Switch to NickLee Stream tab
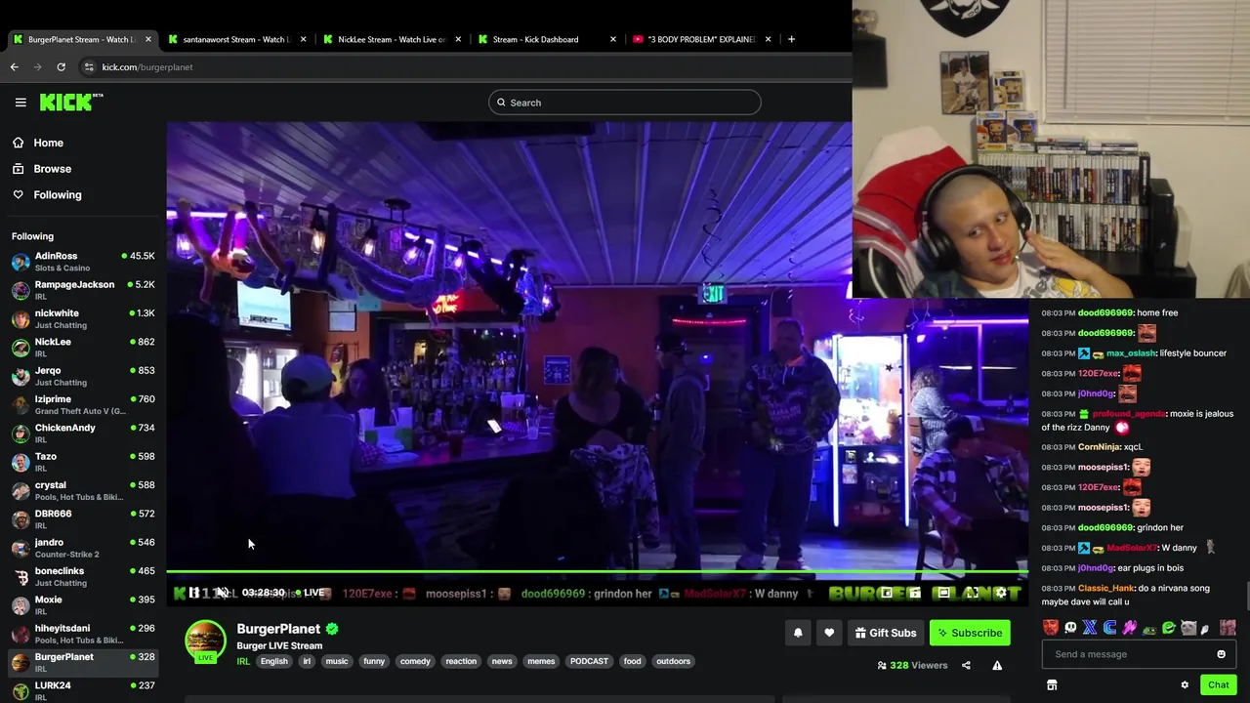Image resolution: width=1250 pixels, height=703 pixels. pyautogui.click(x=391, y=39)
